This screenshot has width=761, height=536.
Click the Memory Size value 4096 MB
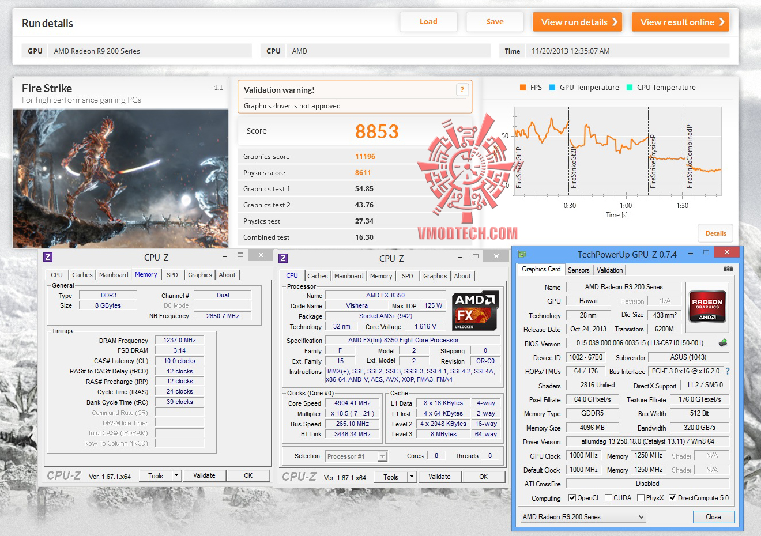tap(592, 428)
